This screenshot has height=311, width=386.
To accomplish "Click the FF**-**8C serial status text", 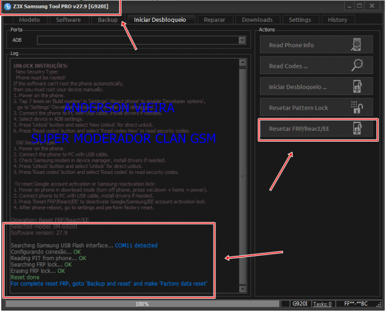I will click(356, 304).
